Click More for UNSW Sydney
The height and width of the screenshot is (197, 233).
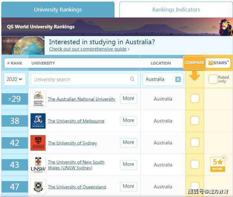[x=128, y=164]
